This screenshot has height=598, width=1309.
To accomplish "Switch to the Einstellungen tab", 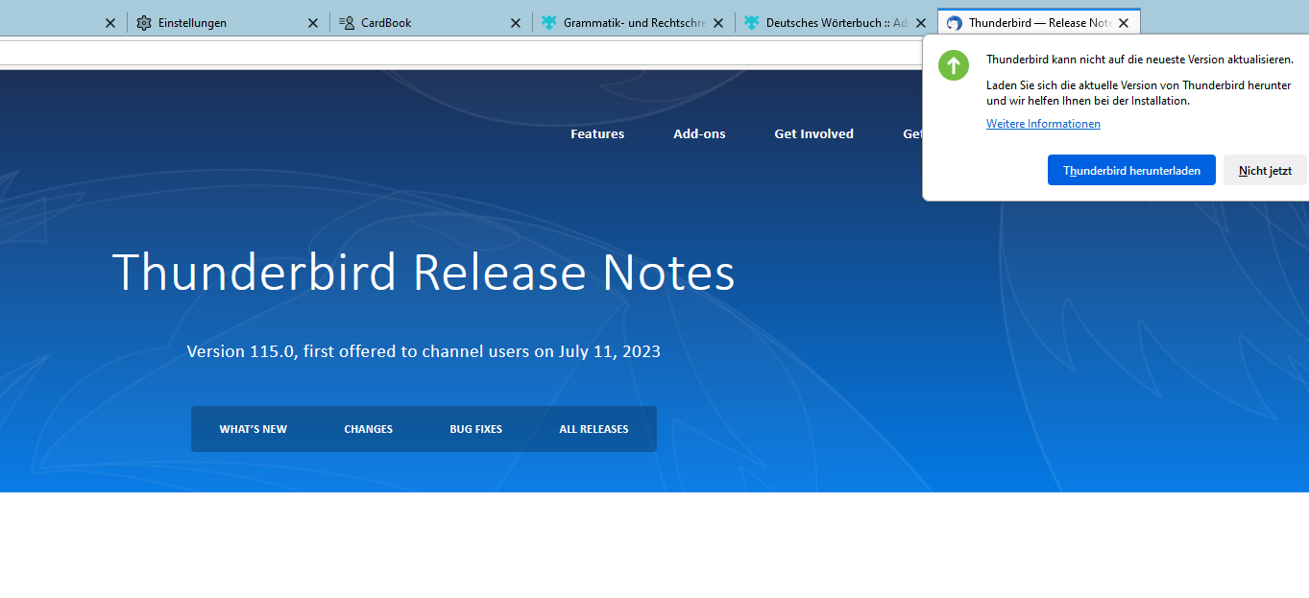I will 228,23.
